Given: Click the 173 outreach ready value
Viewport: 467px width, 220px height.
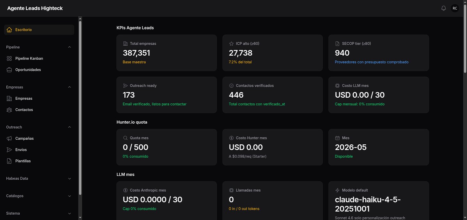Looking at the screenshot, I should click(129, 95).
